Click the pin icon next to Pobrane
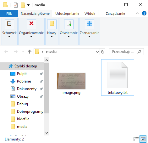Viewport: 148px width, 143px height. (x=41, y=81)
